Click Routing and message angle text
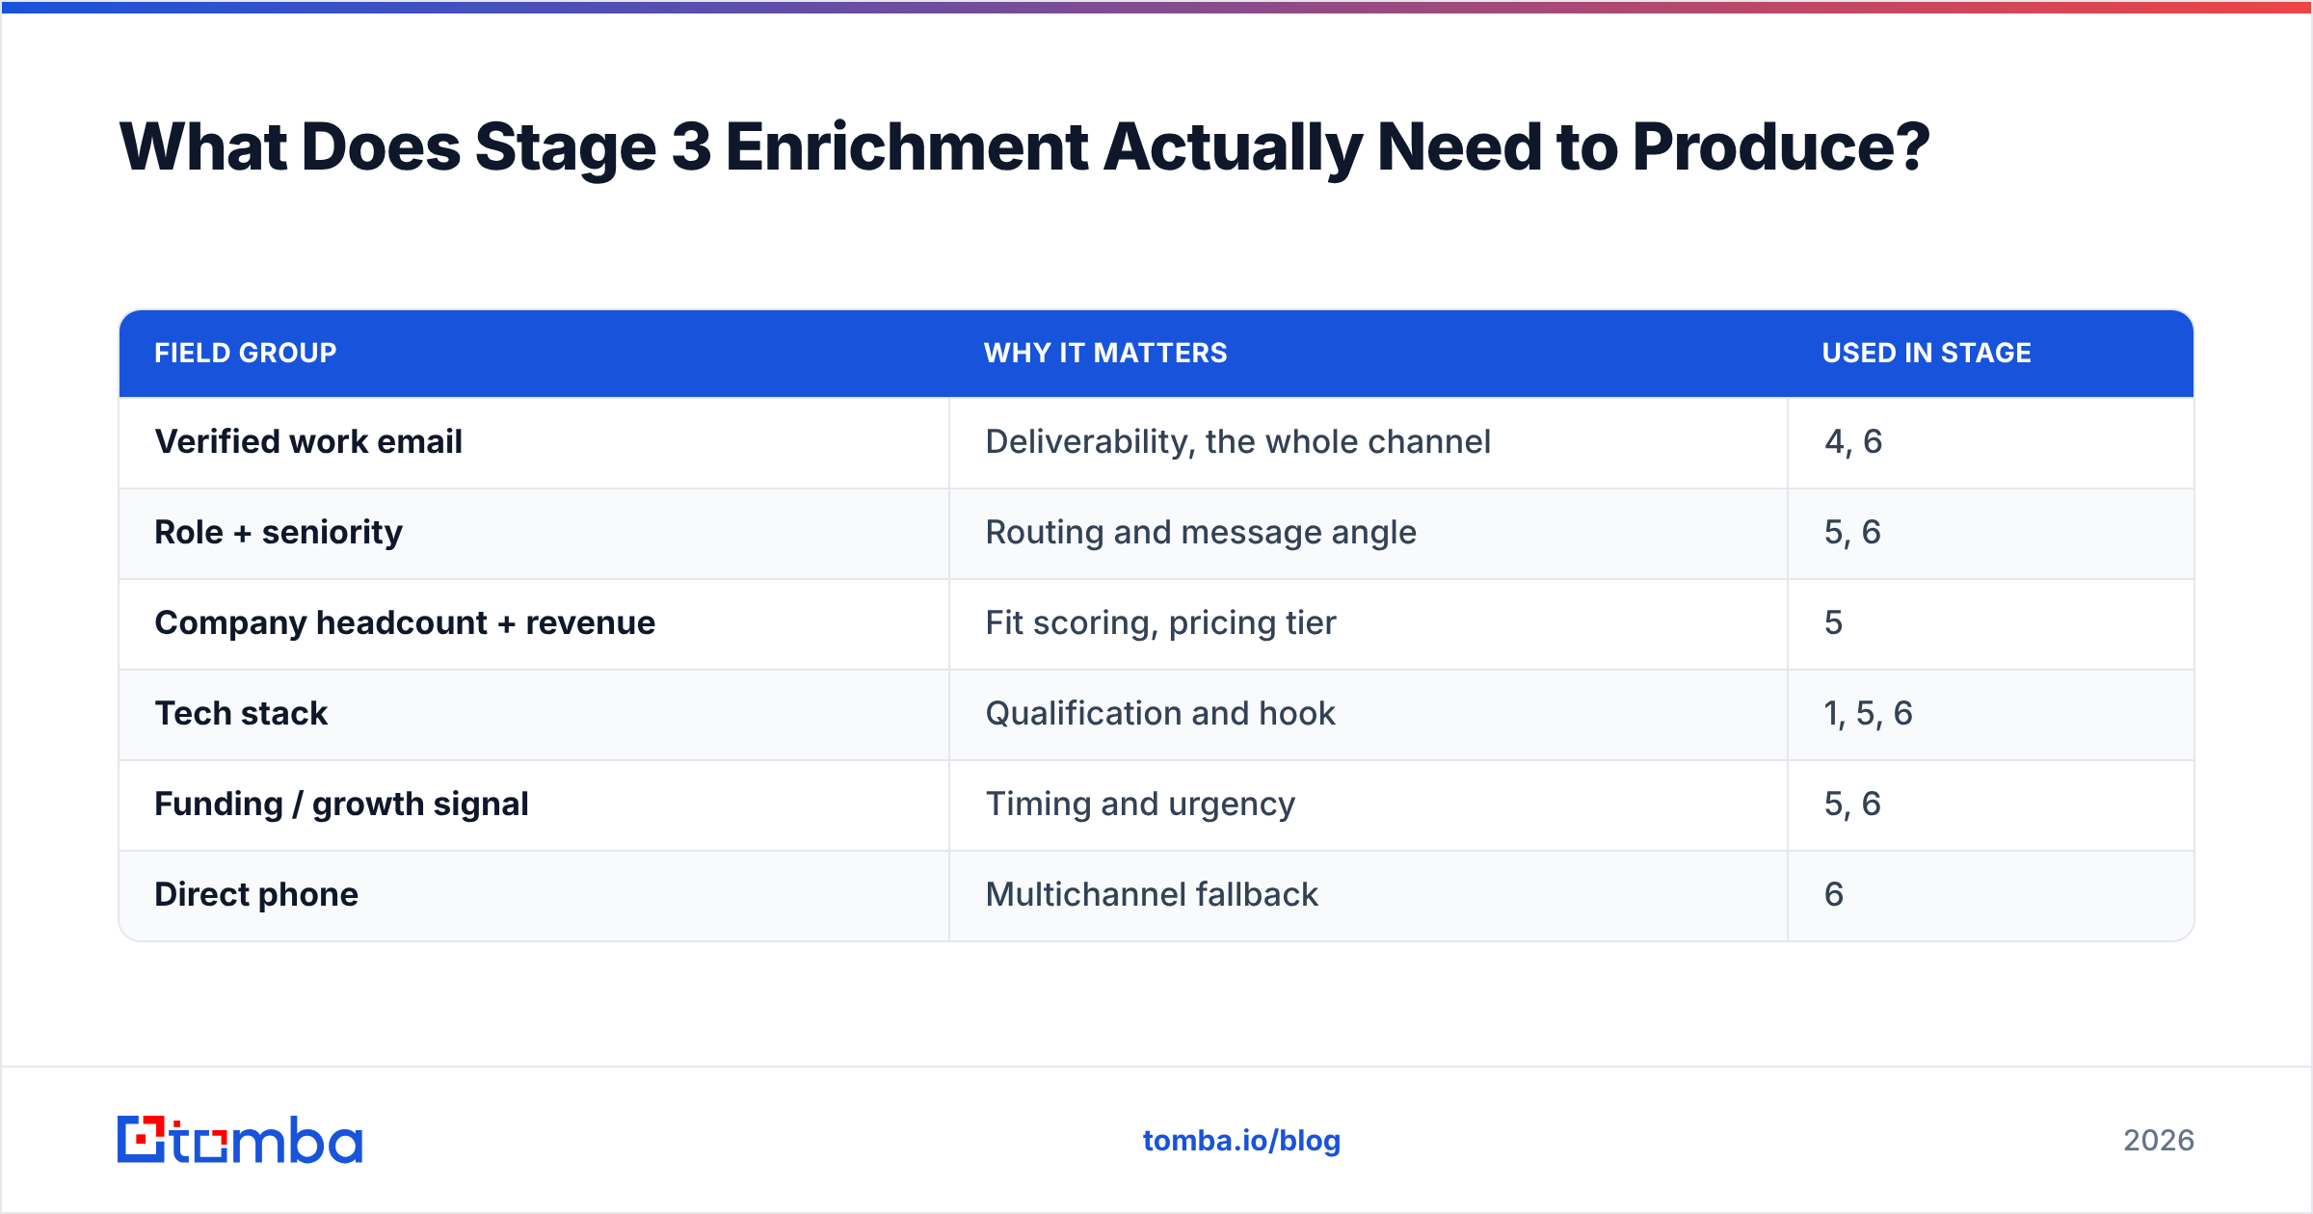The image size is (2313, 1214). (1201, 532)
